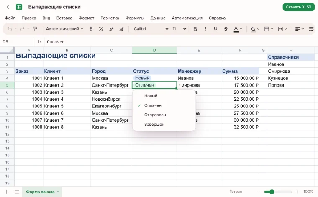Click the horizontal align icon
The width and height of the screenshot is (318, 197).
pyautogui.click(x=297, y=29)
